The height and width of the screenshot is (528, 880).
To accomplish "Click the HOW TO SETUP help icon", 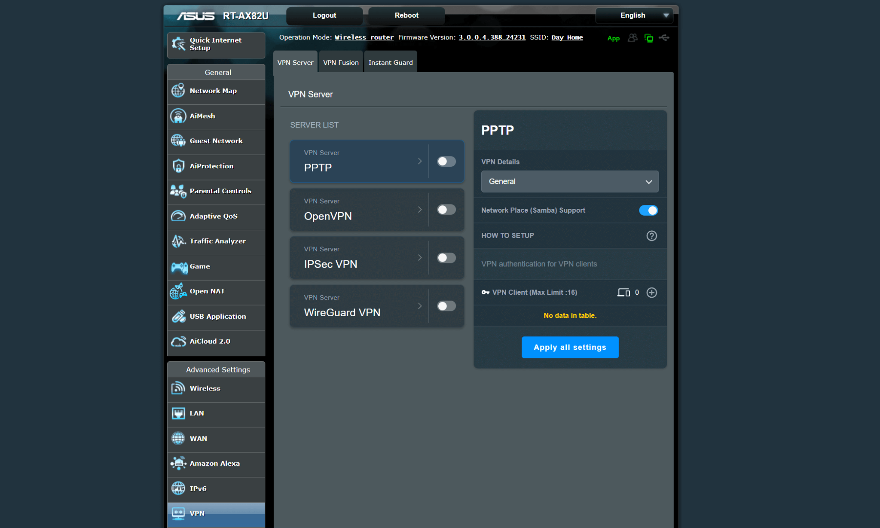I will [651, 235].
